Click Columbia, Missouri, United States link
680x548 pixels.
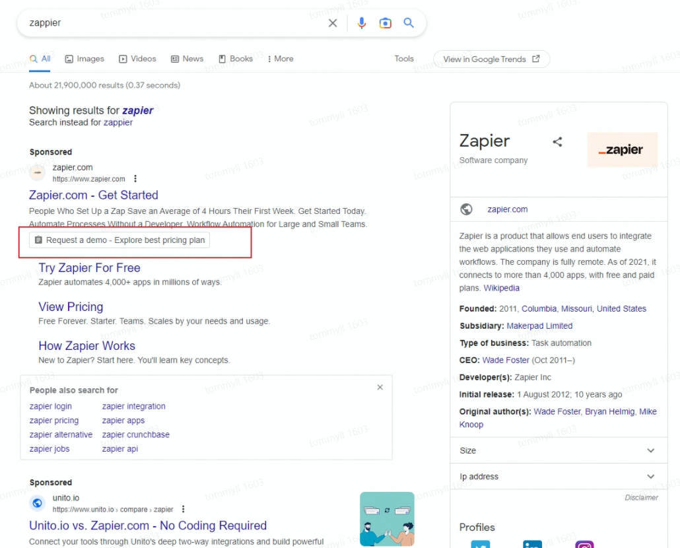pyautogui.click(x=584, y=309)
